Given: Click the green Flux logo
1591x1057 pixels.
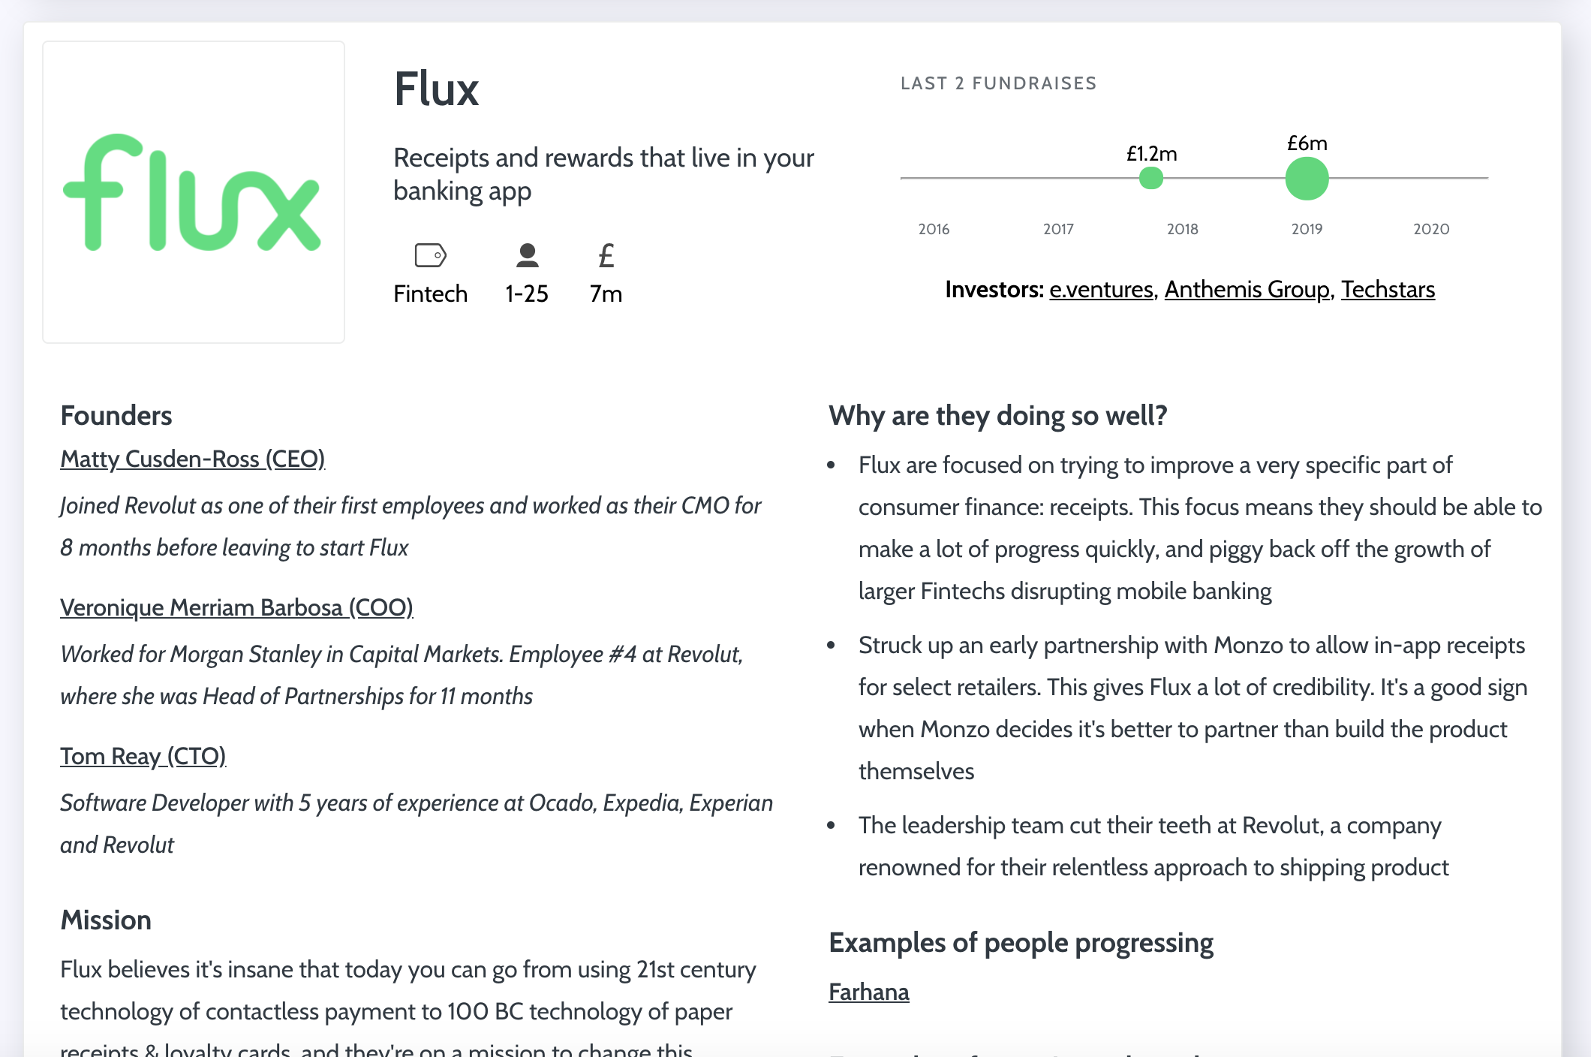Looking at the screenshot, I should coord(193,192).
